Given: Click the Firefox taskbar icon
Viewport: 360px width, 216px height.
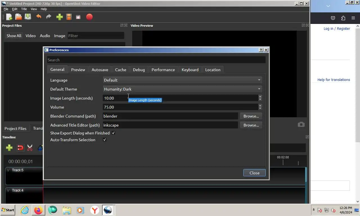Looking at the screenshot, I should (x=39, y=210).
